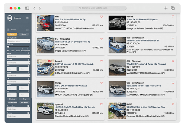The height and width of the screenshot is (126, 185).
Task: Toggle the Teto filter
Action: (x=24, y=99)
